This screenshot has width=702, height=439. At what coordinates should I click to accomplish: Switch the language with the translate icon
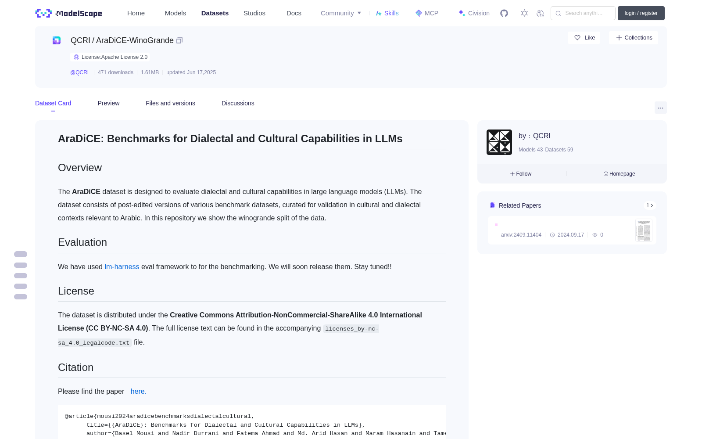coord(541,13)
